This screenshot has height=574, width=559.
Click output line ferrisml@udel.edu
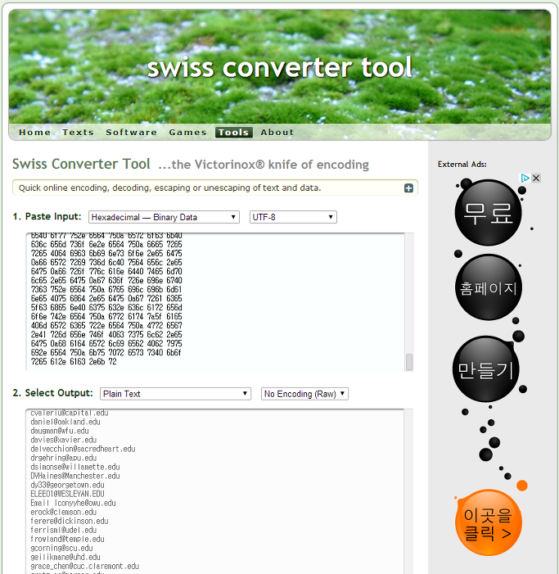pos(64,530)
